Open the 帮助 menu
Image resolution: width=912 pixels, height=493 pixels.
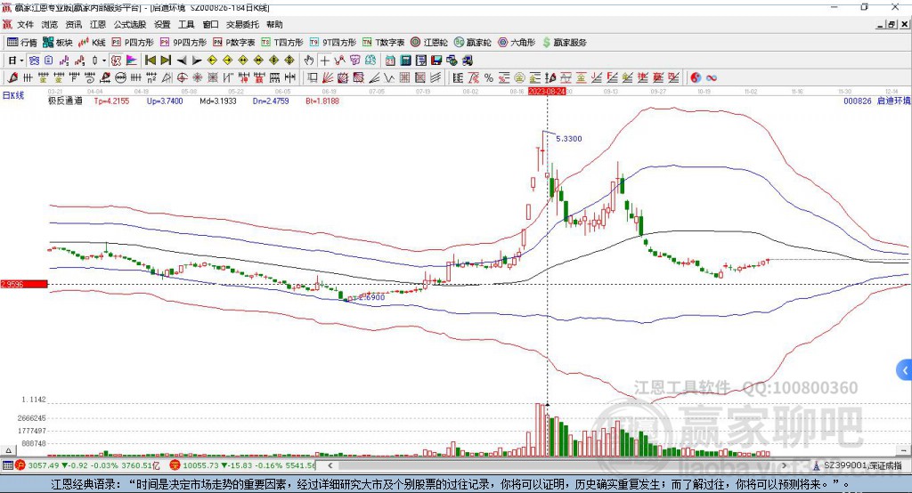274,24
